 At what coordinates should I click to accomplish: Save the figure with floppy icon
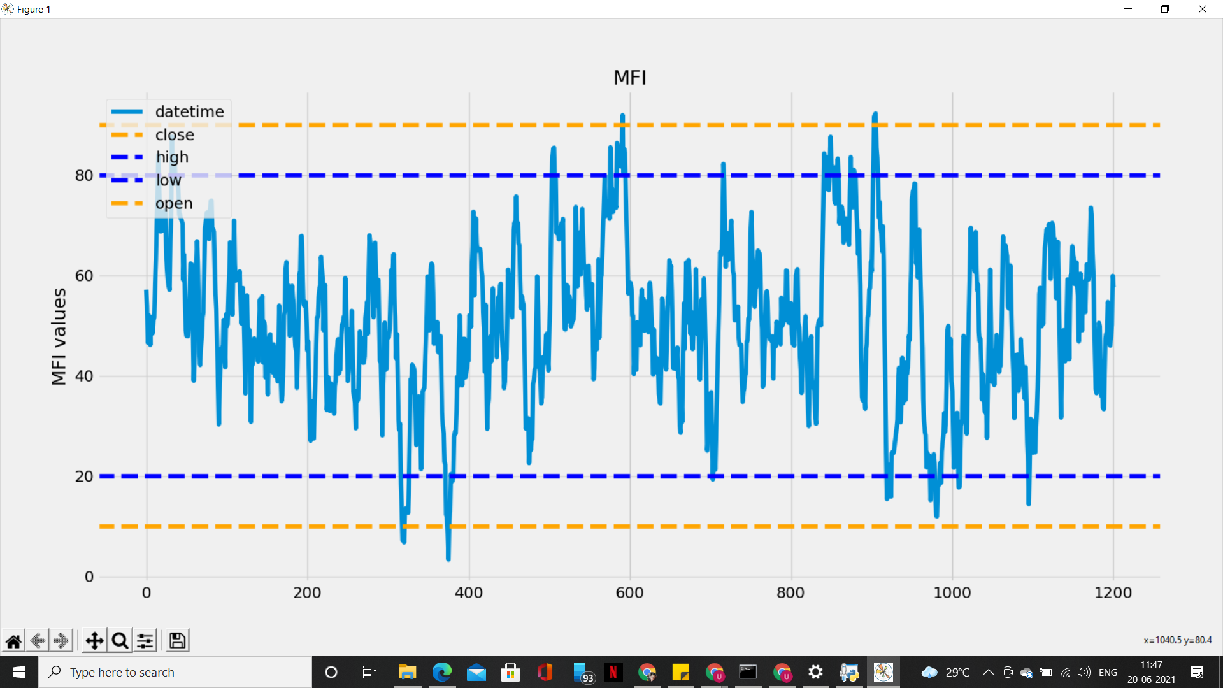[x=178, y=641]
